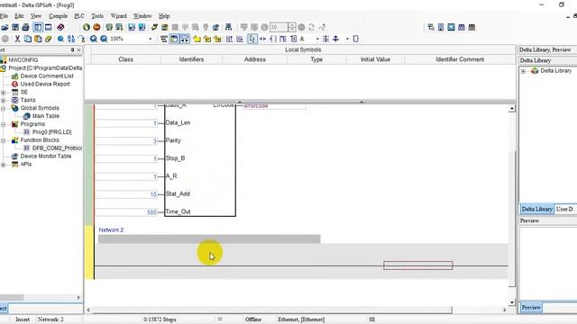This screenshot has height=324, width=577.
Task: Click the Identifier Comment column header
Action: [460, 59]
